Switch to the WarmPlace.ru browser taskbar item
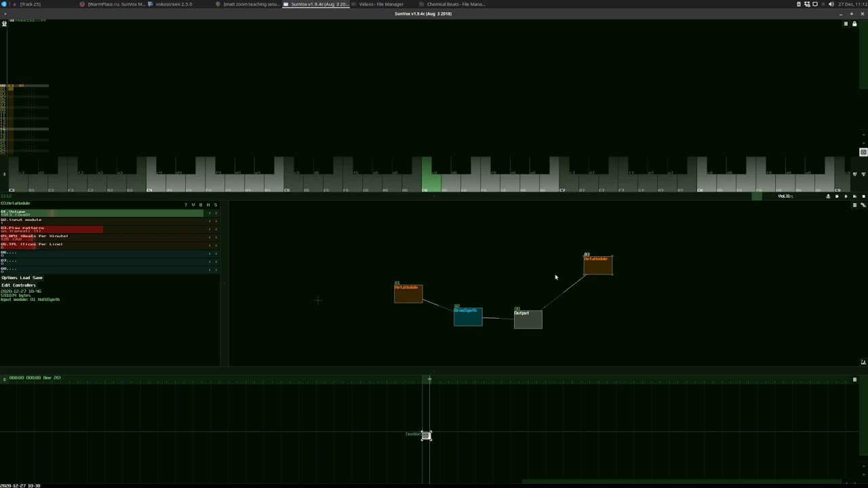The height and width of the screenshot is (488, 868). pyautogui.click(x=113, y=4)
